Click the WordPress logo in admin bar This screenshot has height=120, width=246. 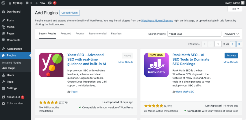coord(3,3)
